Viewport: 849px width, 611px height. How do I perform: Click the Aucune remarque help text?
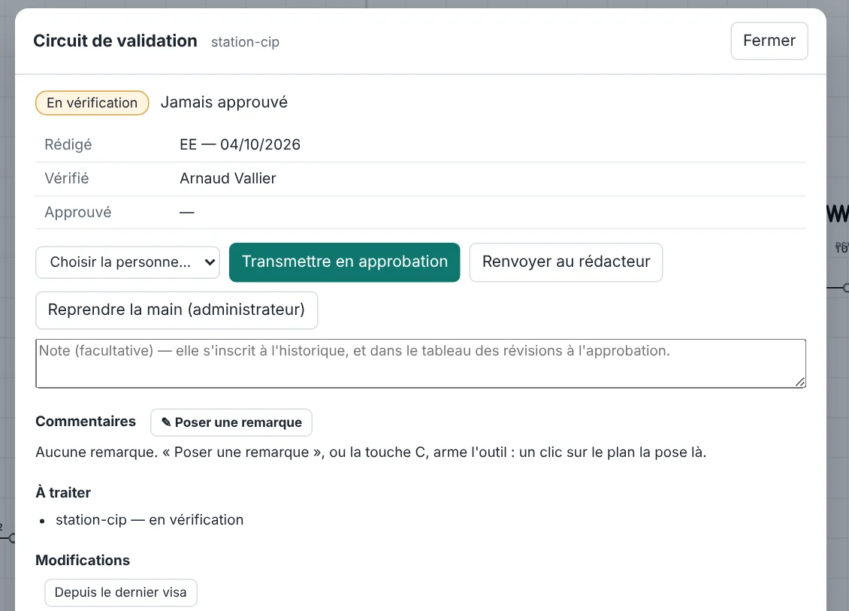[371, 452]
